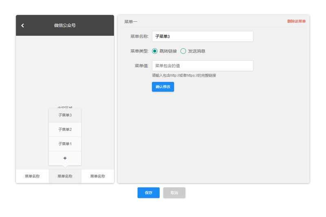The image size is (326, 217).
Task: Select 子菜单2 in the submenu popup
Action: (65, 129)
